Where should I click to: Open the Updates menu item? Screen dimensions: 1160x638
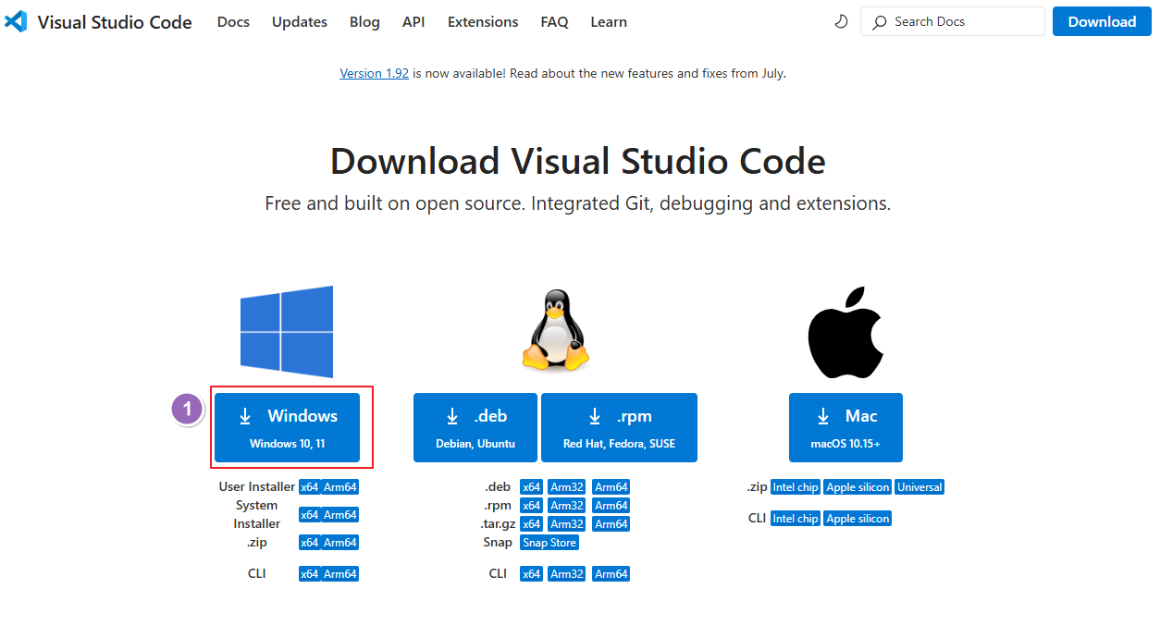click(300, 21)
